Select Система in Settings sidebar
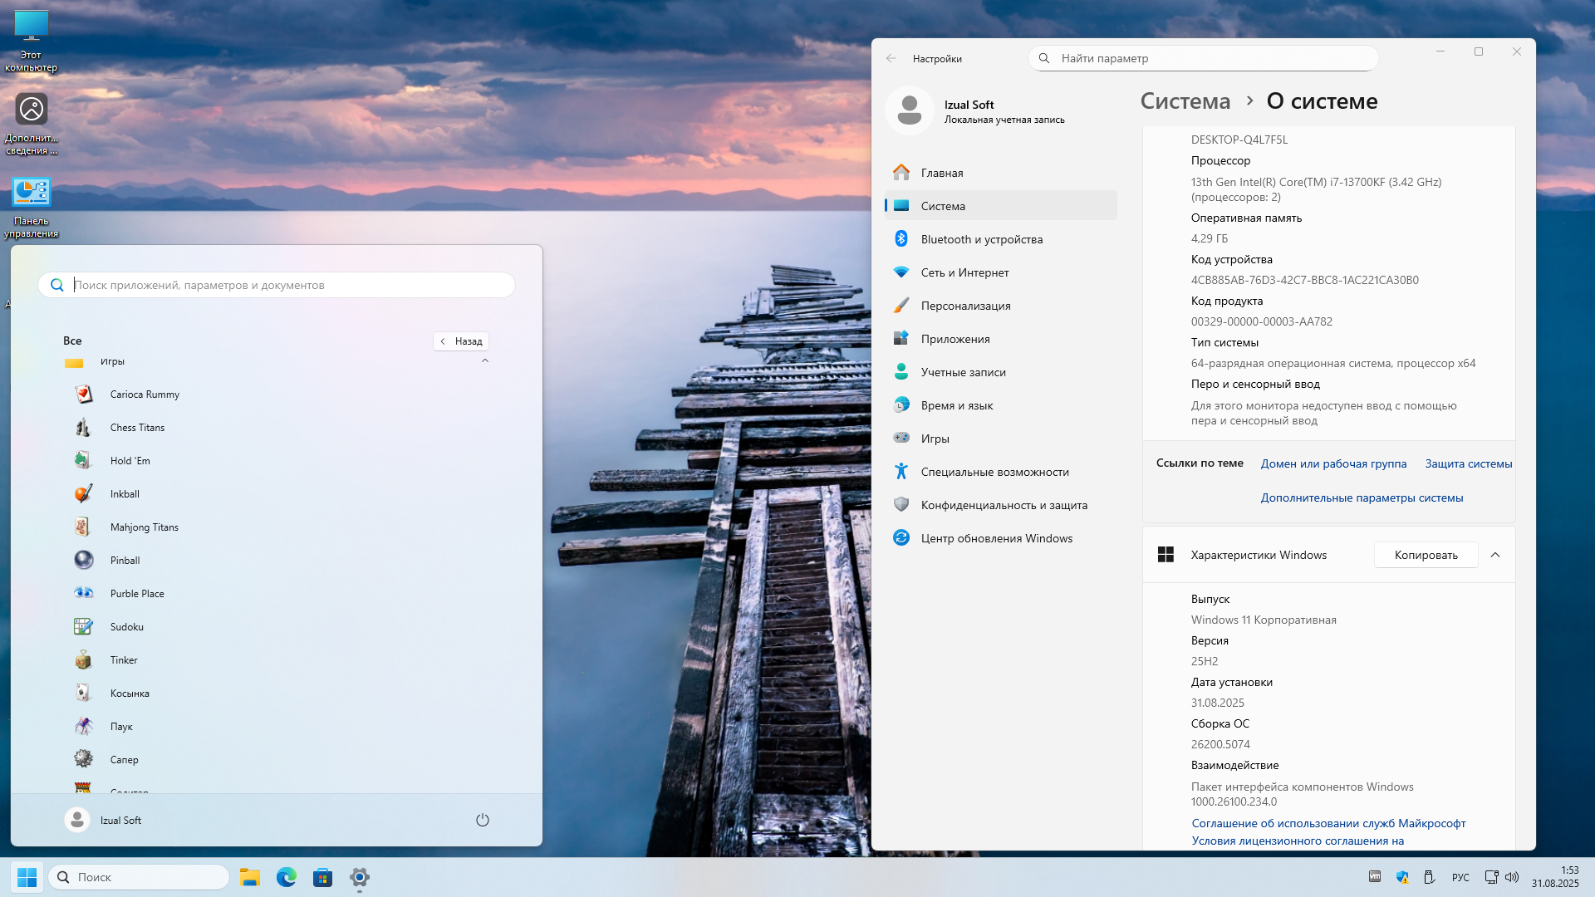This screenshot has width=1595, height=897. tap(1001, 206)
